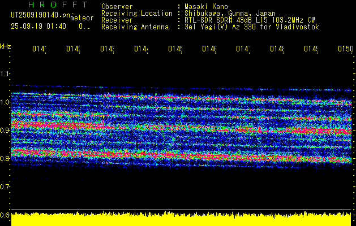The image size is (356, 226).
Task: Click the first time marker on axis
Action: (x=38, y=50)
